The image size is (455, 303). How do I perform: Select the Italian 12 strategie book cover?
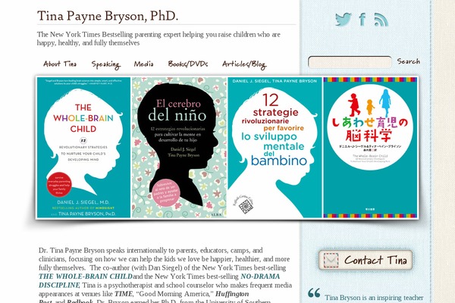click(275, 147)
